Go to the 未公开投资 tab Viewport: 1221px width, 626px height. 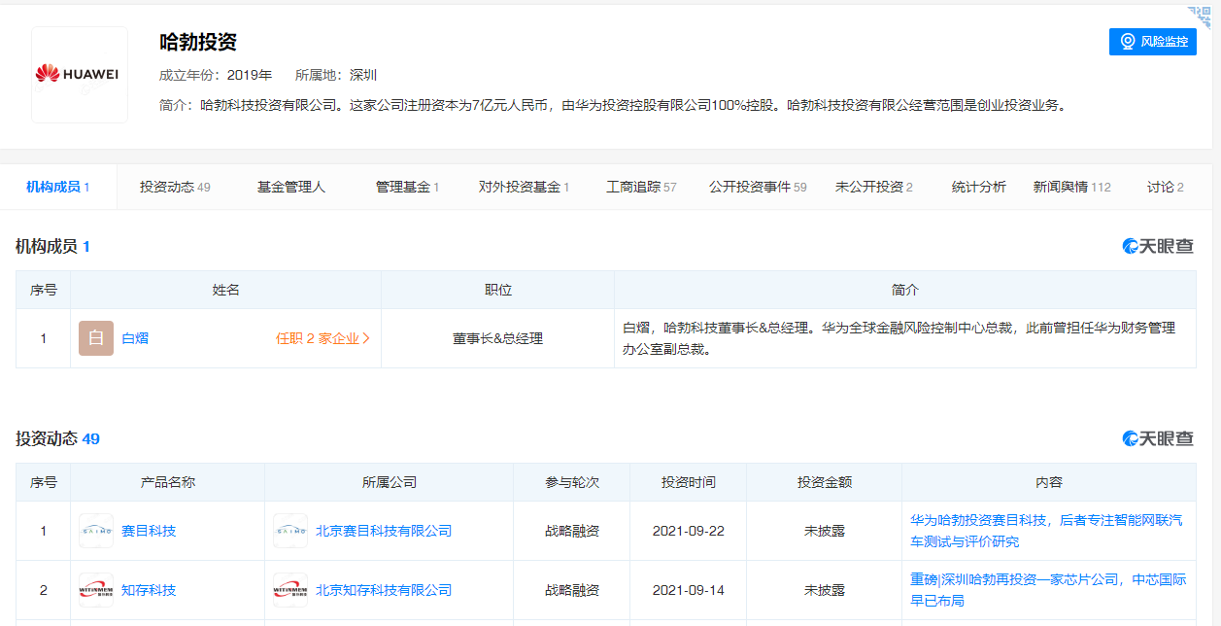874,187
